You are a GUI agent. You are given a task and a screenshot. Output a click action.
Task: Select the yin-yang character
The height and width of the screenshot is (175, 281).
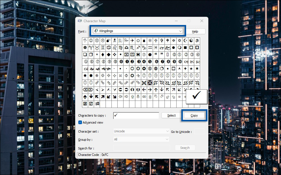(191, 41)
